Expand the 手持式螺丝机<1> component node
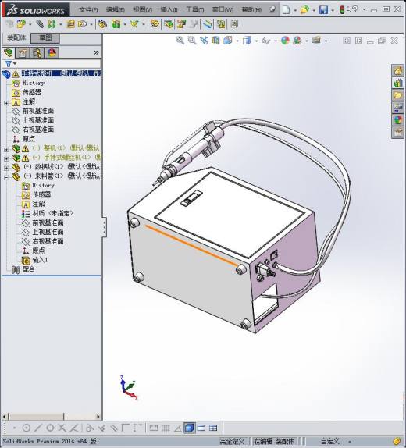Viewport: 406px width, 448px height. (6, 158)
